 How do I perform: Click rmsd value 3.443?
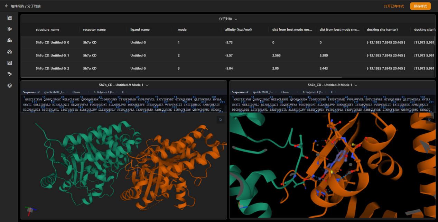click(324, 68)
